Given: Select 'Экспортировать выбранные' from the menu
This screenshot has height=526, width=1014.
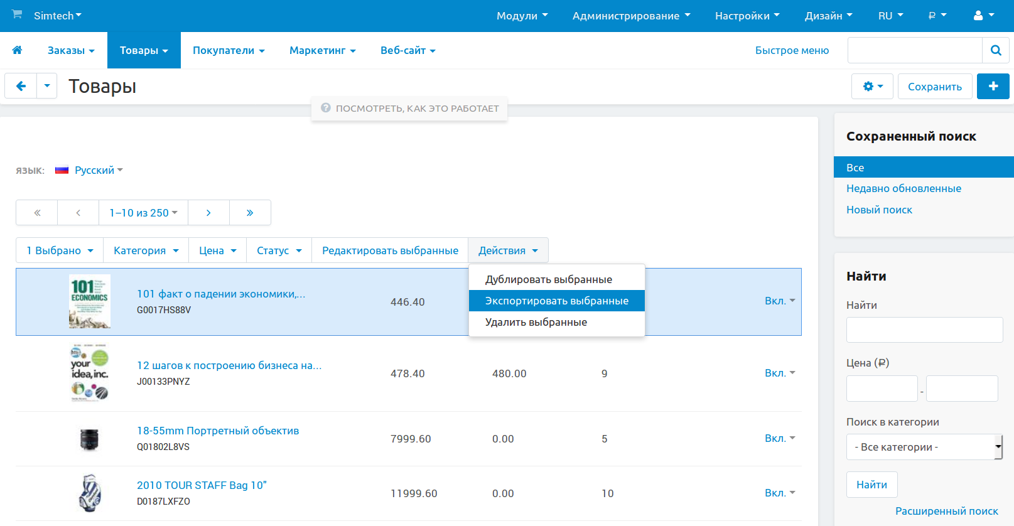Looking at the screenshot, I should point(556,301).
